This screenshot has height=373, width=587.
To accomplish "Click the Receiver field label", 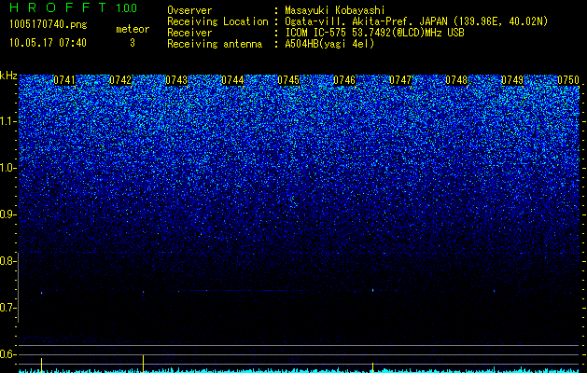I will coord(189,33).
